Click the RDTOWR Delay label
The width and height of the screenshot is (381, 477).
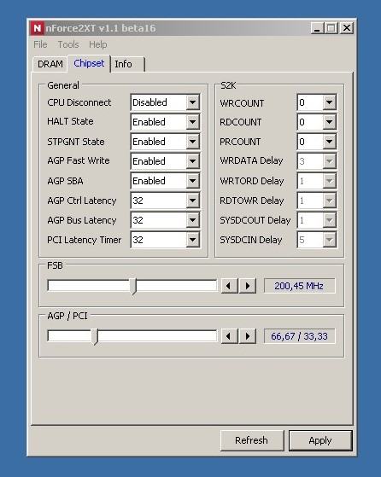(251, 201)
